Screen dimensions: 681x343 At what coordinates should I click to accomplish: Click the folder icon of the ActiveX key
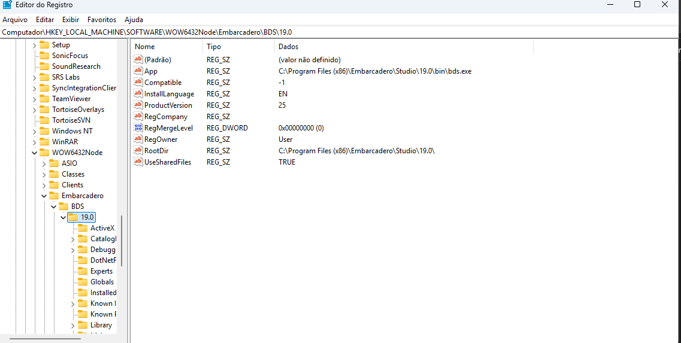(x=83, y=228)
